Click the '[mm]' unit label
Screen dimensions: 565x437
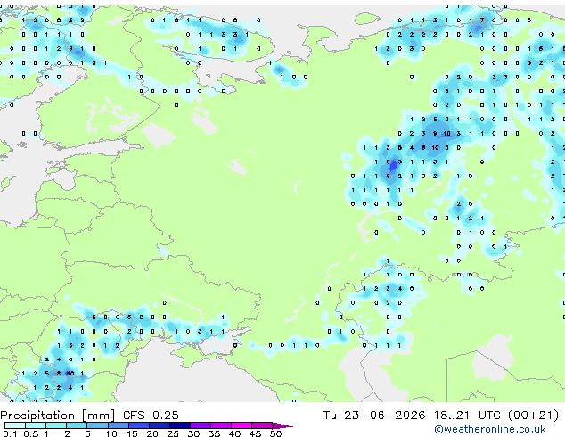click(99, 416)
